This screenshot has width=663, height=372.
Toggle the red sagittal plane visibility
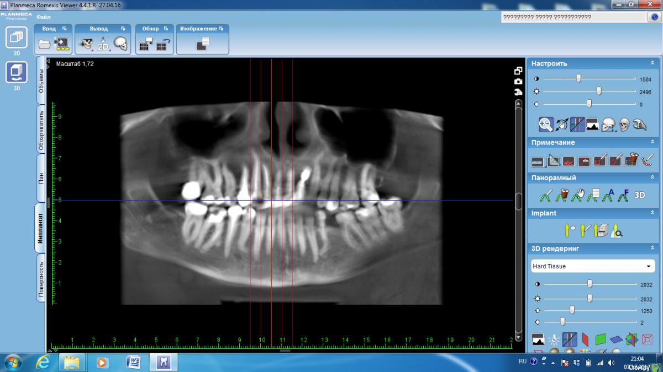pos(585,339)
